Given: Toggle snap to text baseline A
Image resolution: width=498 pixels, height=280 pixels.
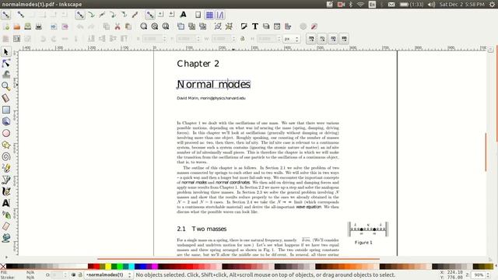Looking at the screenshot, I should click(x=184, y=15).
